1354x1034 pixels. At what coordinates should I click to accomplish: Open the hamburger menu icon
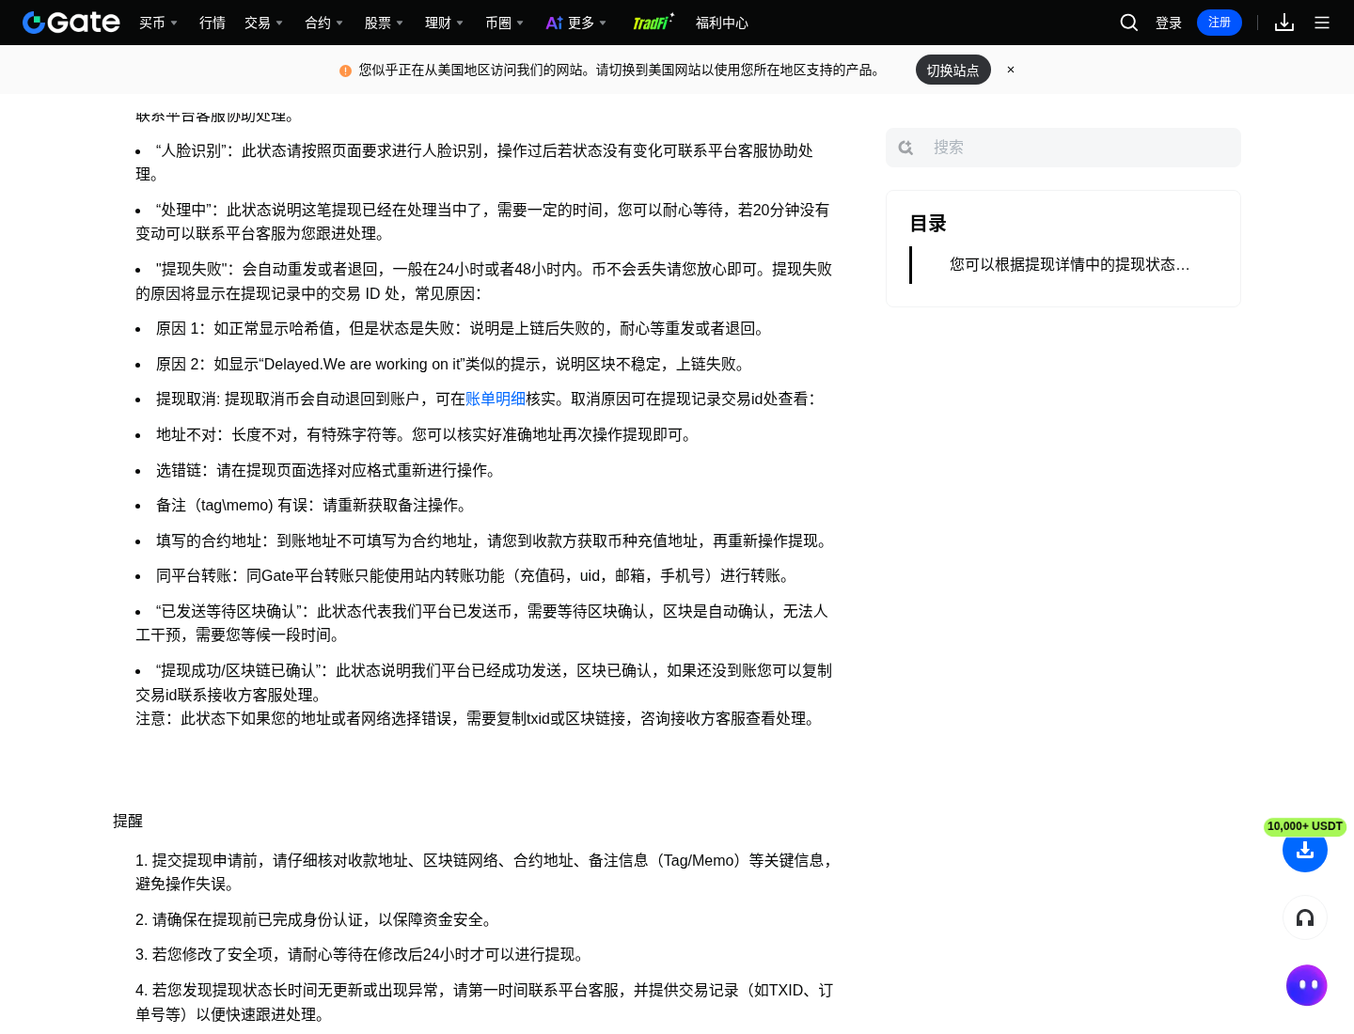(x=1322, y=23)
